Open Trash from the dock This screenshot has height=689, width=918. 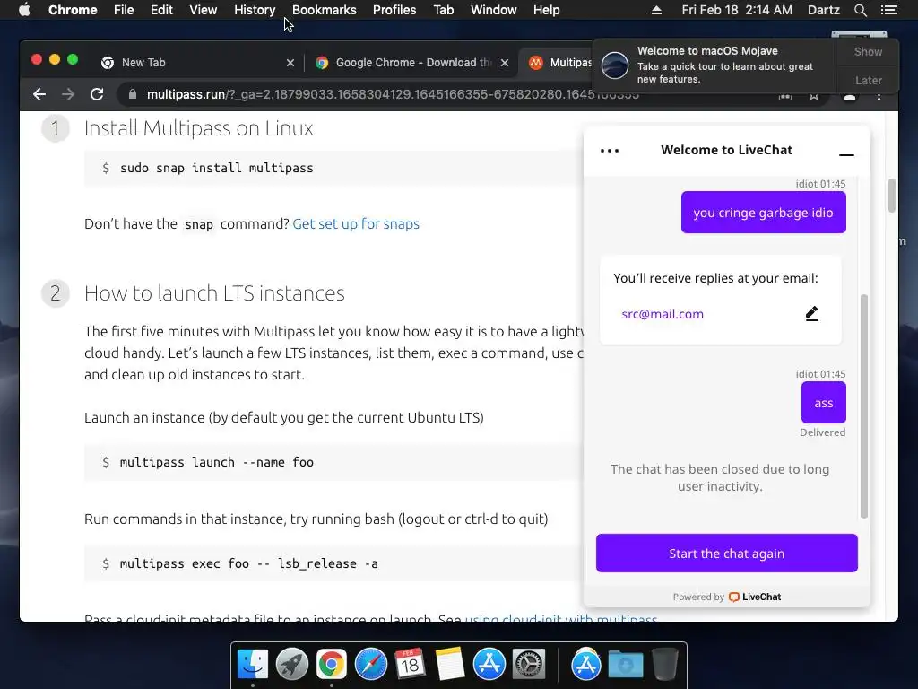pos(664,665)
